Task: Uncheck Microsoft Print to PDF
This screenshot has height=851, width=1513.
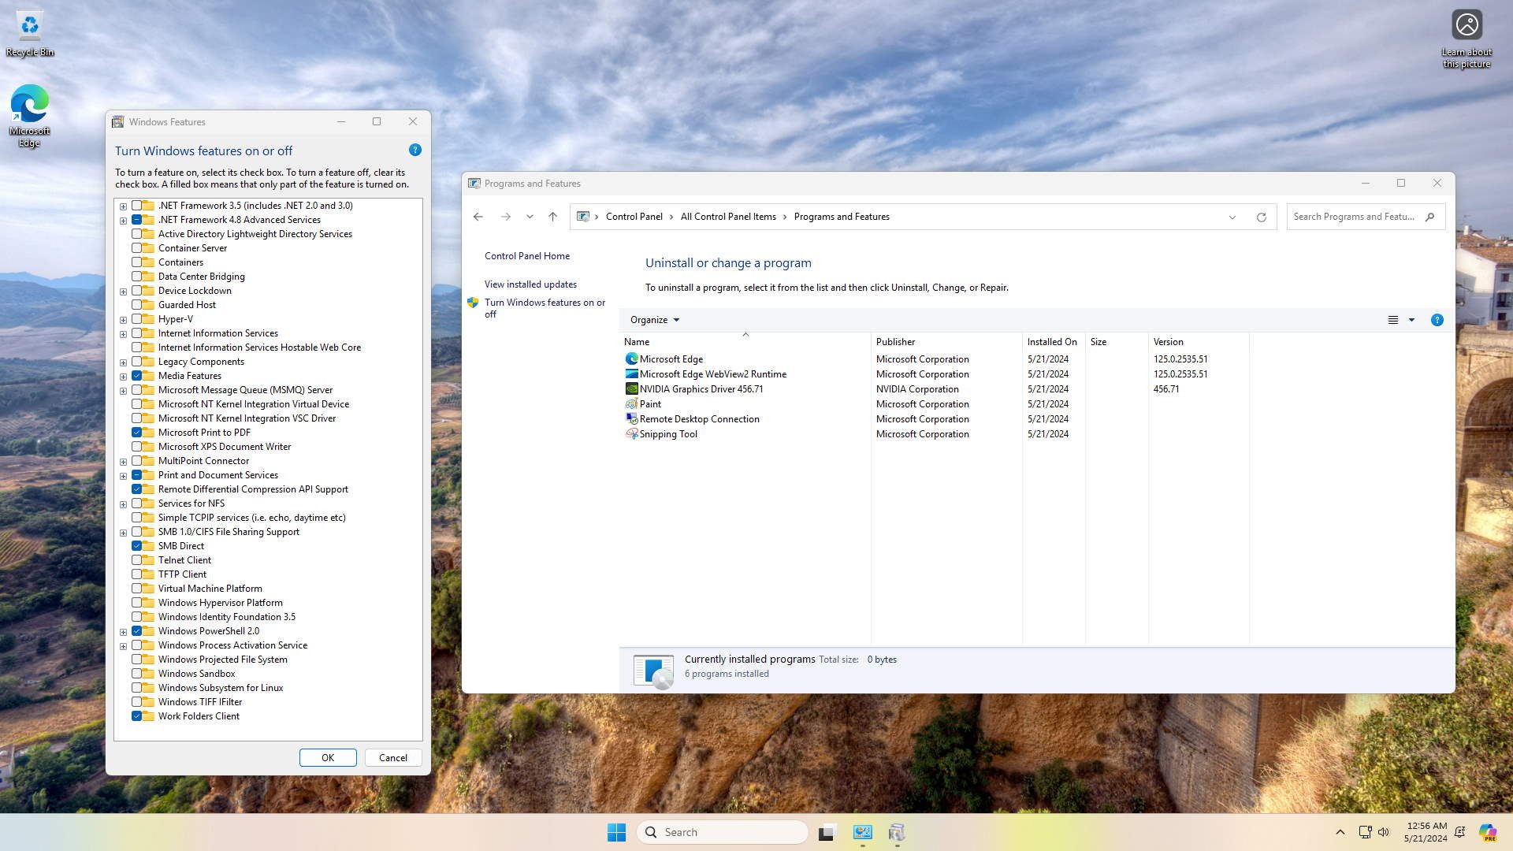Action: click(137, 433)
